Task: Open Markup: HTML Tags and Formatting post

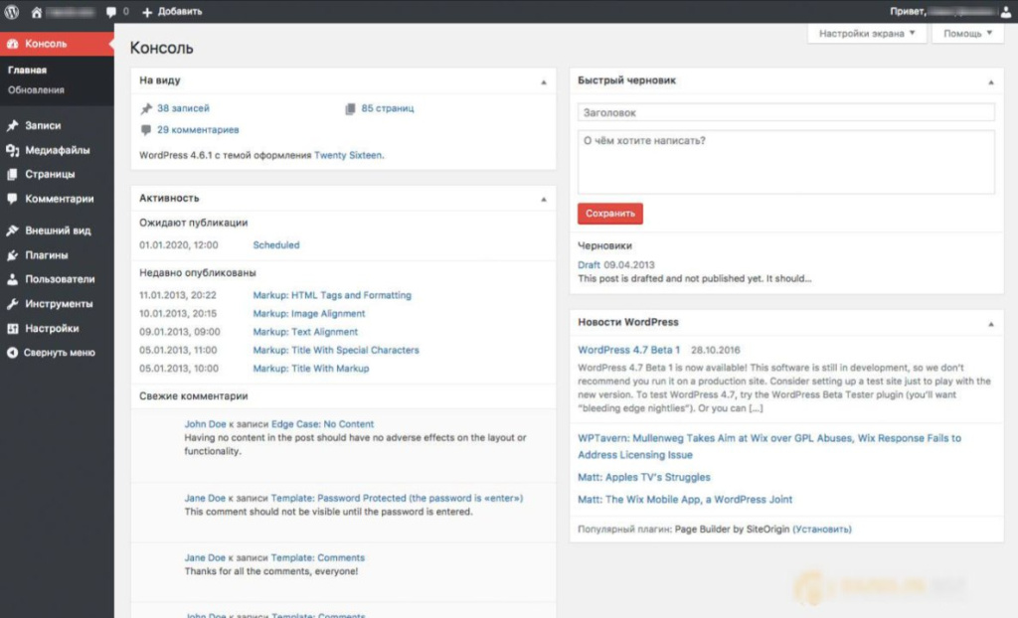Action: click(x=332, y=295)
